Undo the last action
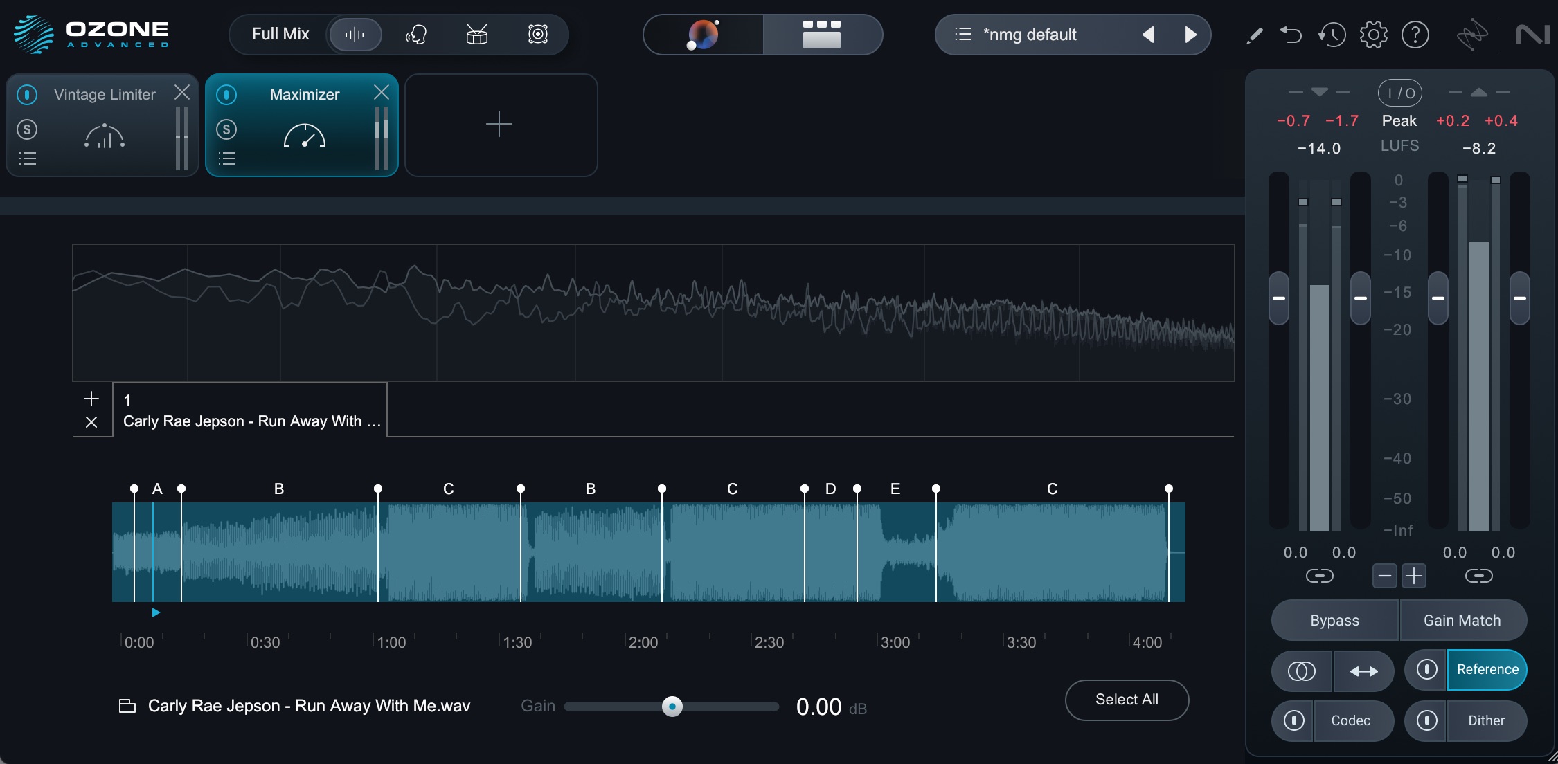Viewport: 1558px width, 764px height. (1291, 34)
